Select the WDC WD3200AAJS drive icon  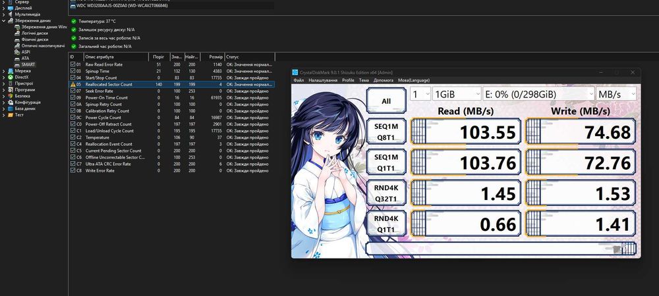[x=72, y=5]
